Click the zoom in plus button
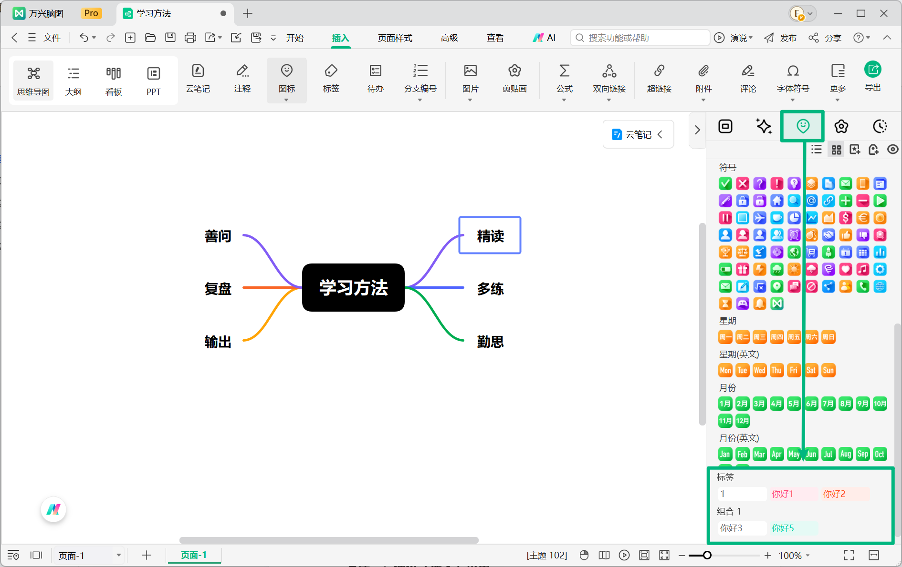Image resolution: width=902 pixels, height=567 pixels. pos(767,555)
